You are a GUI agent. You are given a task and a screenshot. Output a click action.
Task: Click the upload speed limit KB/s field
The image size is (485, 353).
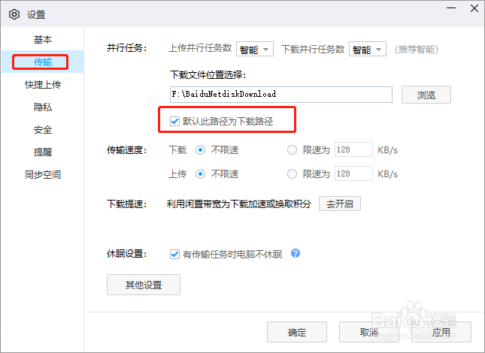353,173
